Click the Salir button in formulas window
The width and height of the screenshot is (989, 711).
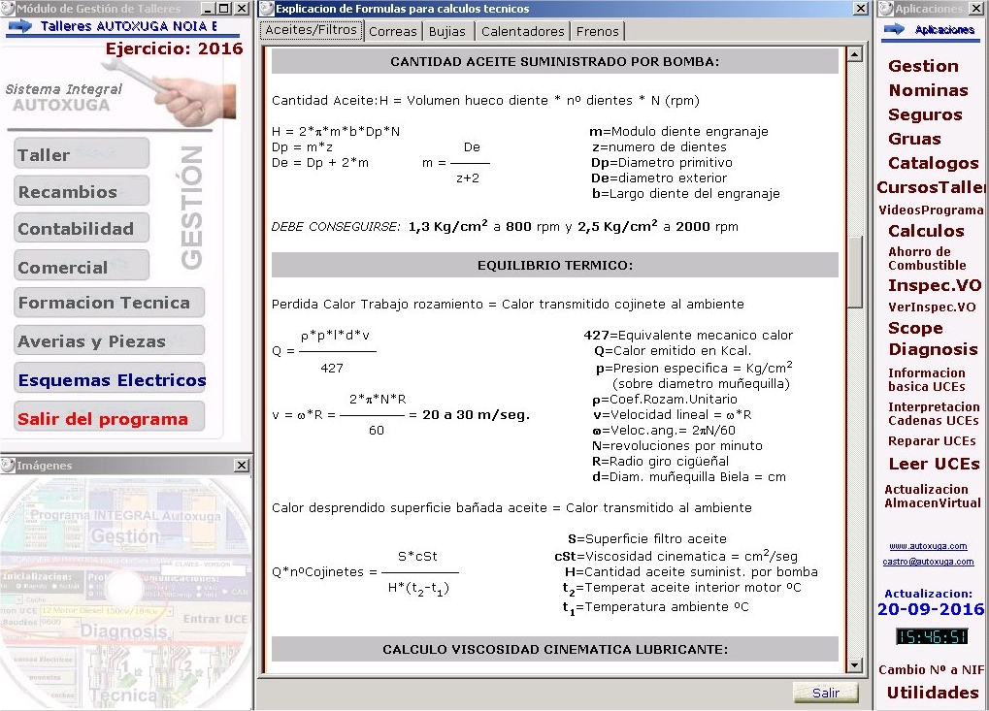826,693
